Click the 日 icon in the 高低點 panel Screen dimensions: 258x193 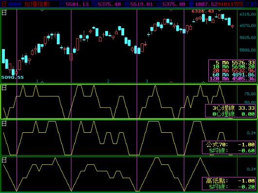(x=4, y=160)
